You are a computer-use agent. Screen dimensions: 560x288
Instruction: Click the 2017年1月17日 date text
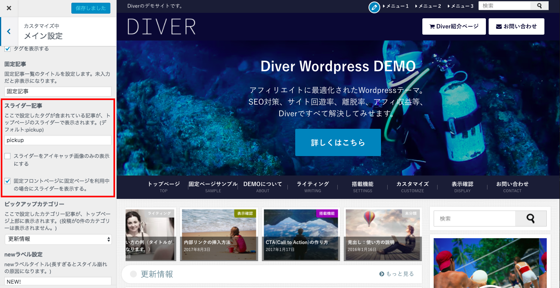point(280,249)
